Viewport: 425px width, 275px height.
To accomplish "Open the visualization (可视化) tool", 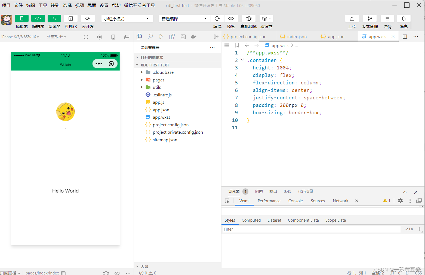I will click(71, 18).
